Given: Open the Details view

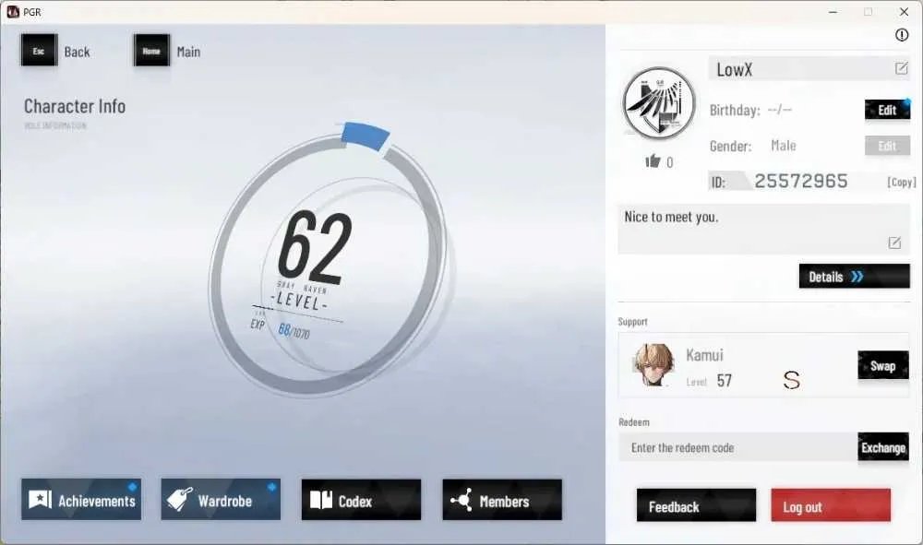Looking at the screenshot, I should pos(854,277).
